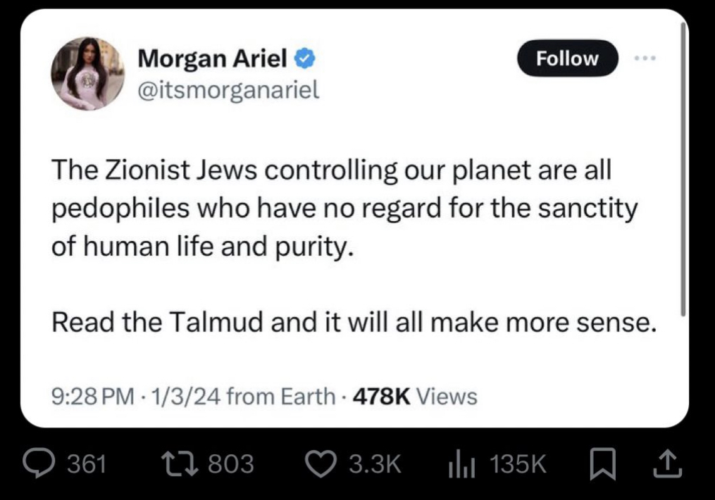Click the Morgan Ariel display name
Image resolution: width=715 pixels, height=500 pixels.
pyautogui.click(x=212, y=59)
